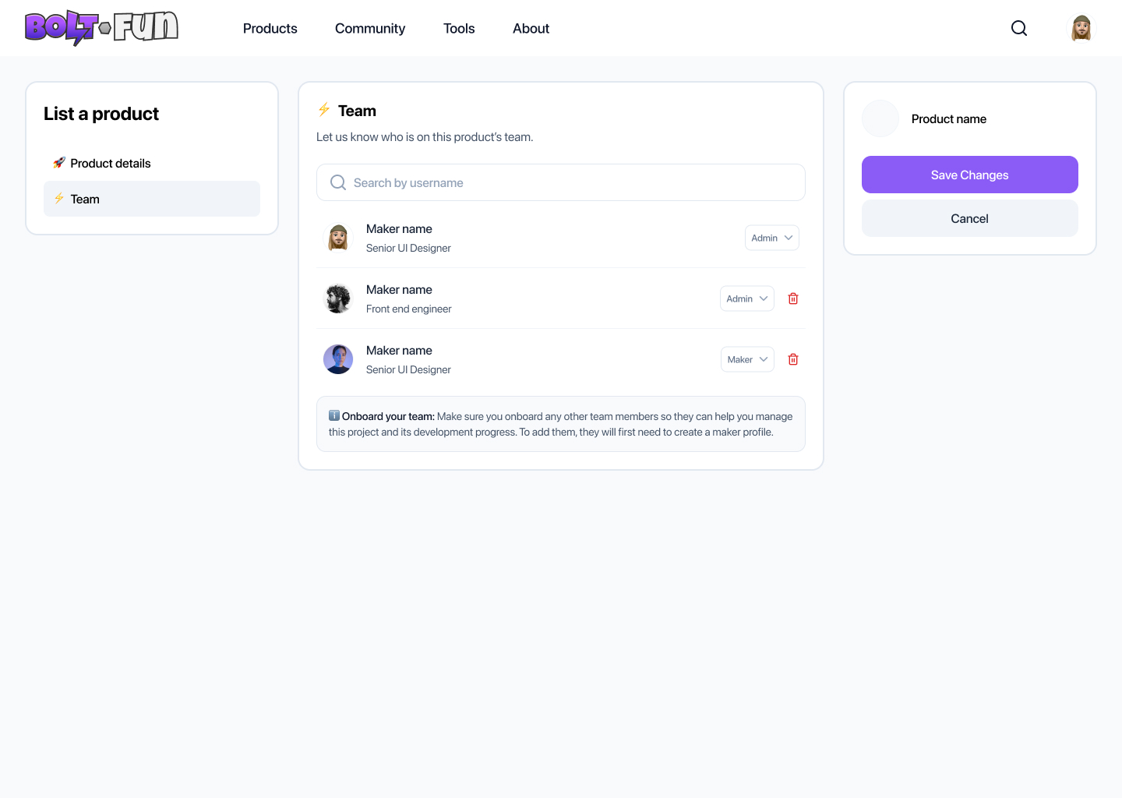Viewport: 1122px width, 798px height.
Task: Open the Community menu
Action: pyautogui.click(x=370, y=28)
